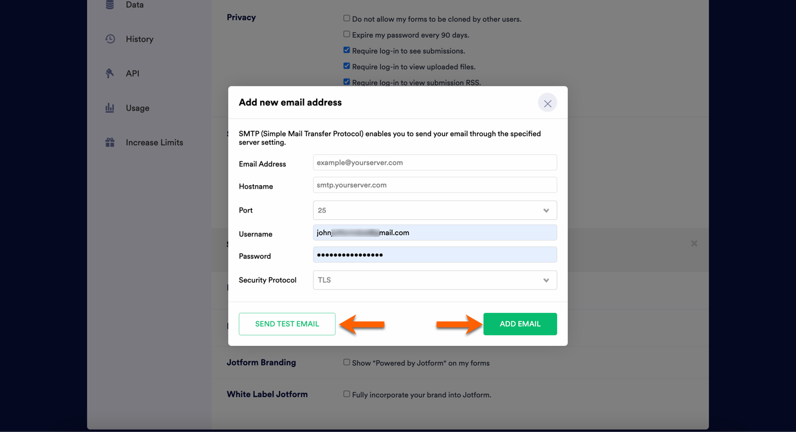This screenshot has height=432, width=796.
Task: Click the green Add Email button
Action: tap(519, 324)
